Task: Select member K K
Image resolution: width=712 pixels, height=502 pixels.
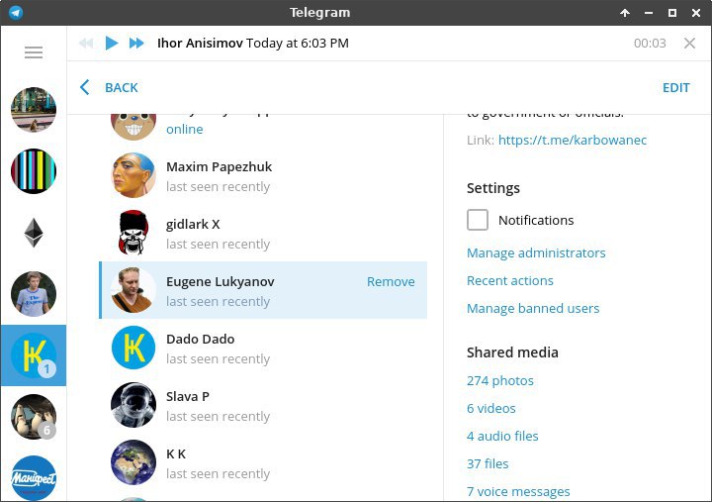Action: (x=263, y=462)
